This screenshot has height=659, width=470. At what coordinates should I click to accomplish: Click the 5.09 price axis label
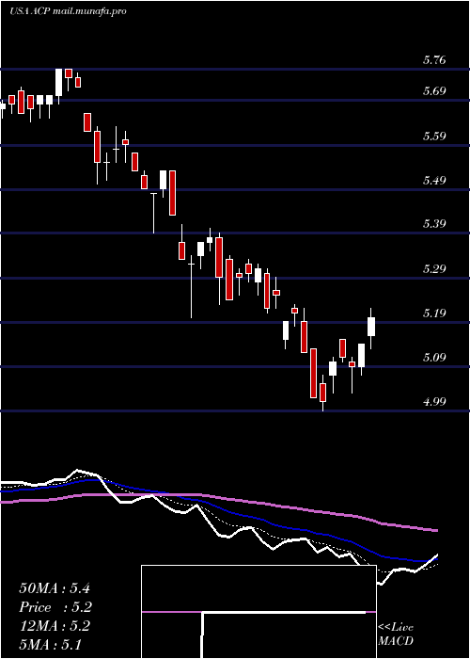434,358
